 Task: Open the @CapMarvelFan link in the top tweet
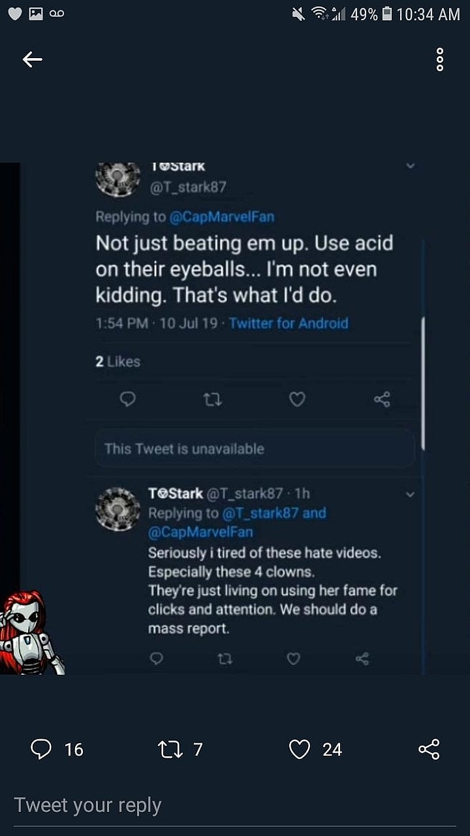[222, 217]
